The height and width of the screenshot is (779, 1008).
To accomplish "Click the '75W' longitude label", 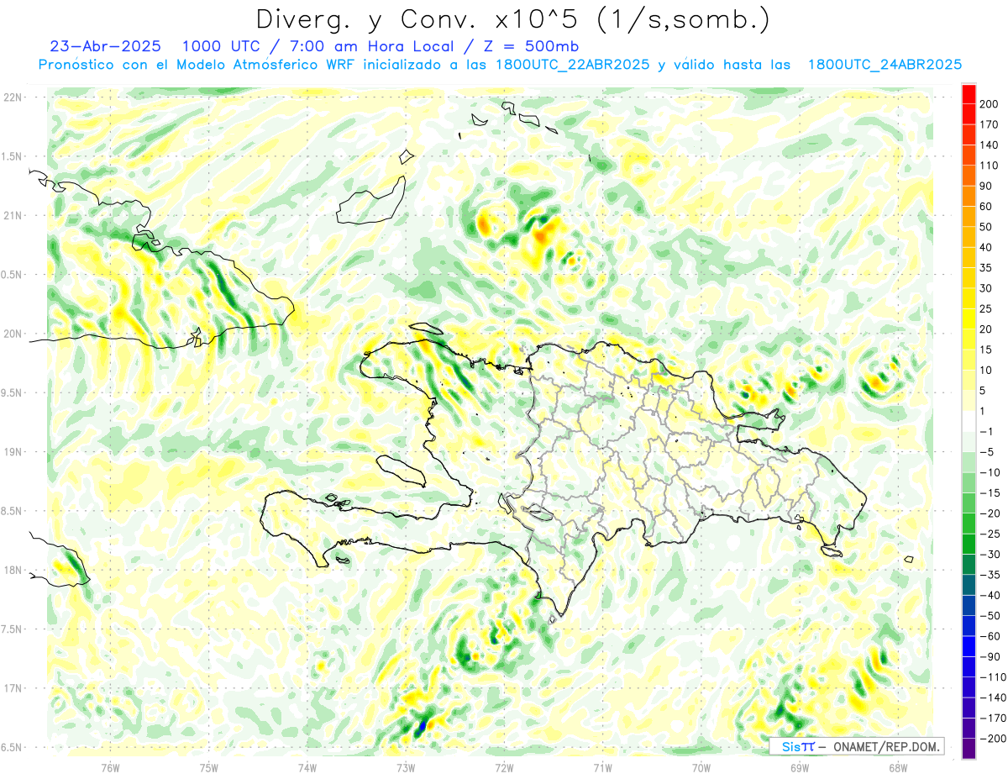I will (209, 767).
